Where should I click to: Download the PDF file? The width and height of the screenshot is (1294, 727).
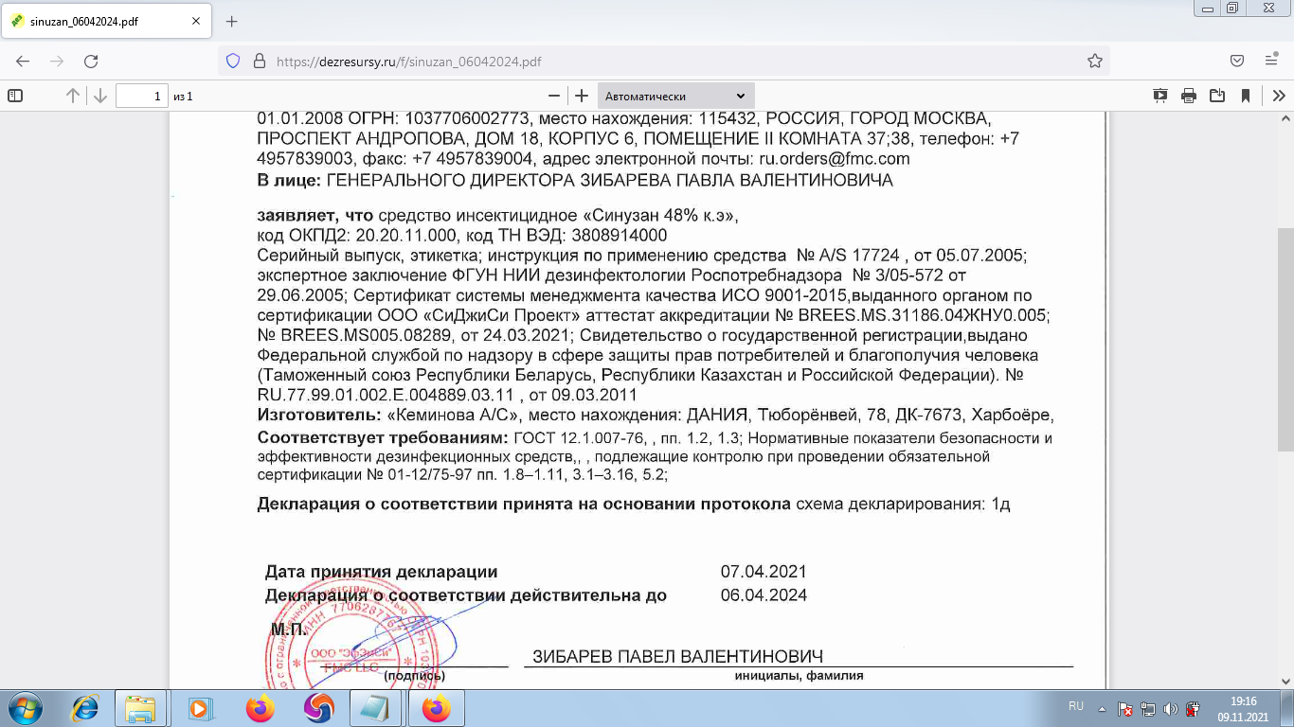click(1217, 96)
